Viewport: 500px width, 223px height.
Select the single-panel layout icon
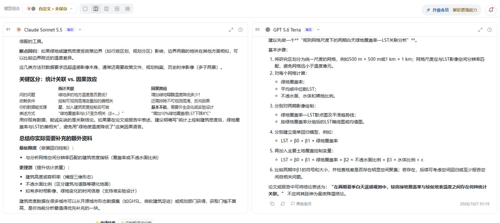[x=85, y=9]
